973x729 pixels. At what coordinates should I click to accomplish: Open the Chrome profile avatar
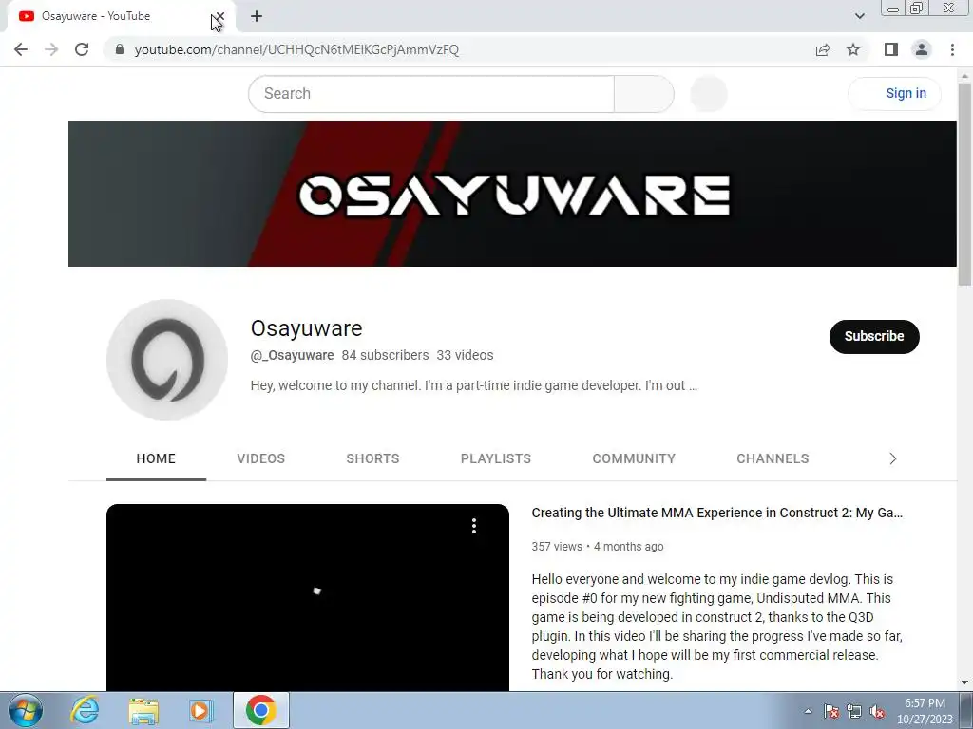pos(922,49)
